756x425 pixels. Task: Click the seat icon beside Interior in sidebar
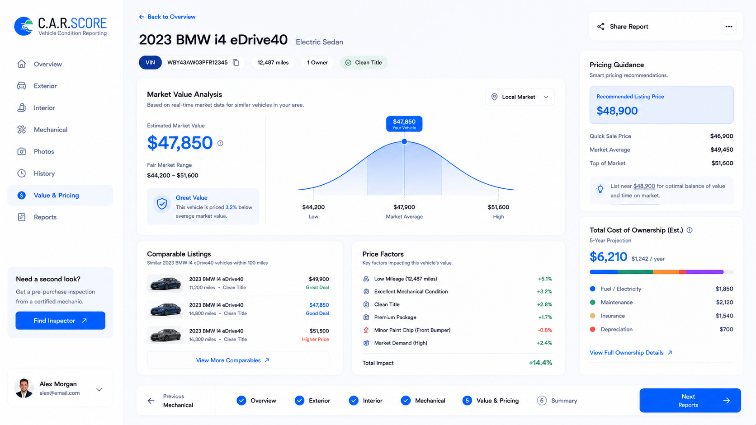[22, 107]
